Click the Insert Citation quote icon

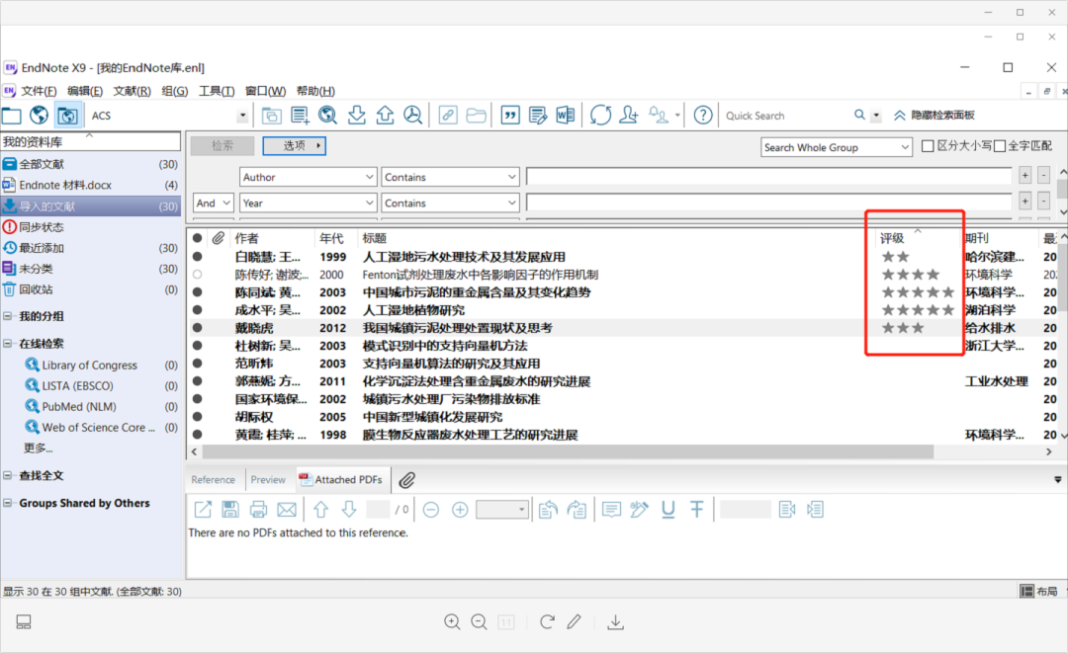510,116
